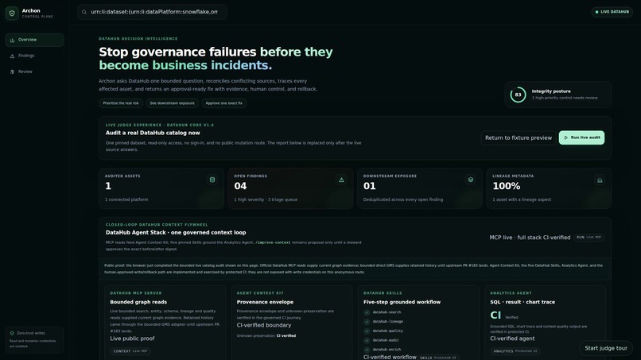
Task: Click the datahub-enrich check icon
Action: coord(367,350)
